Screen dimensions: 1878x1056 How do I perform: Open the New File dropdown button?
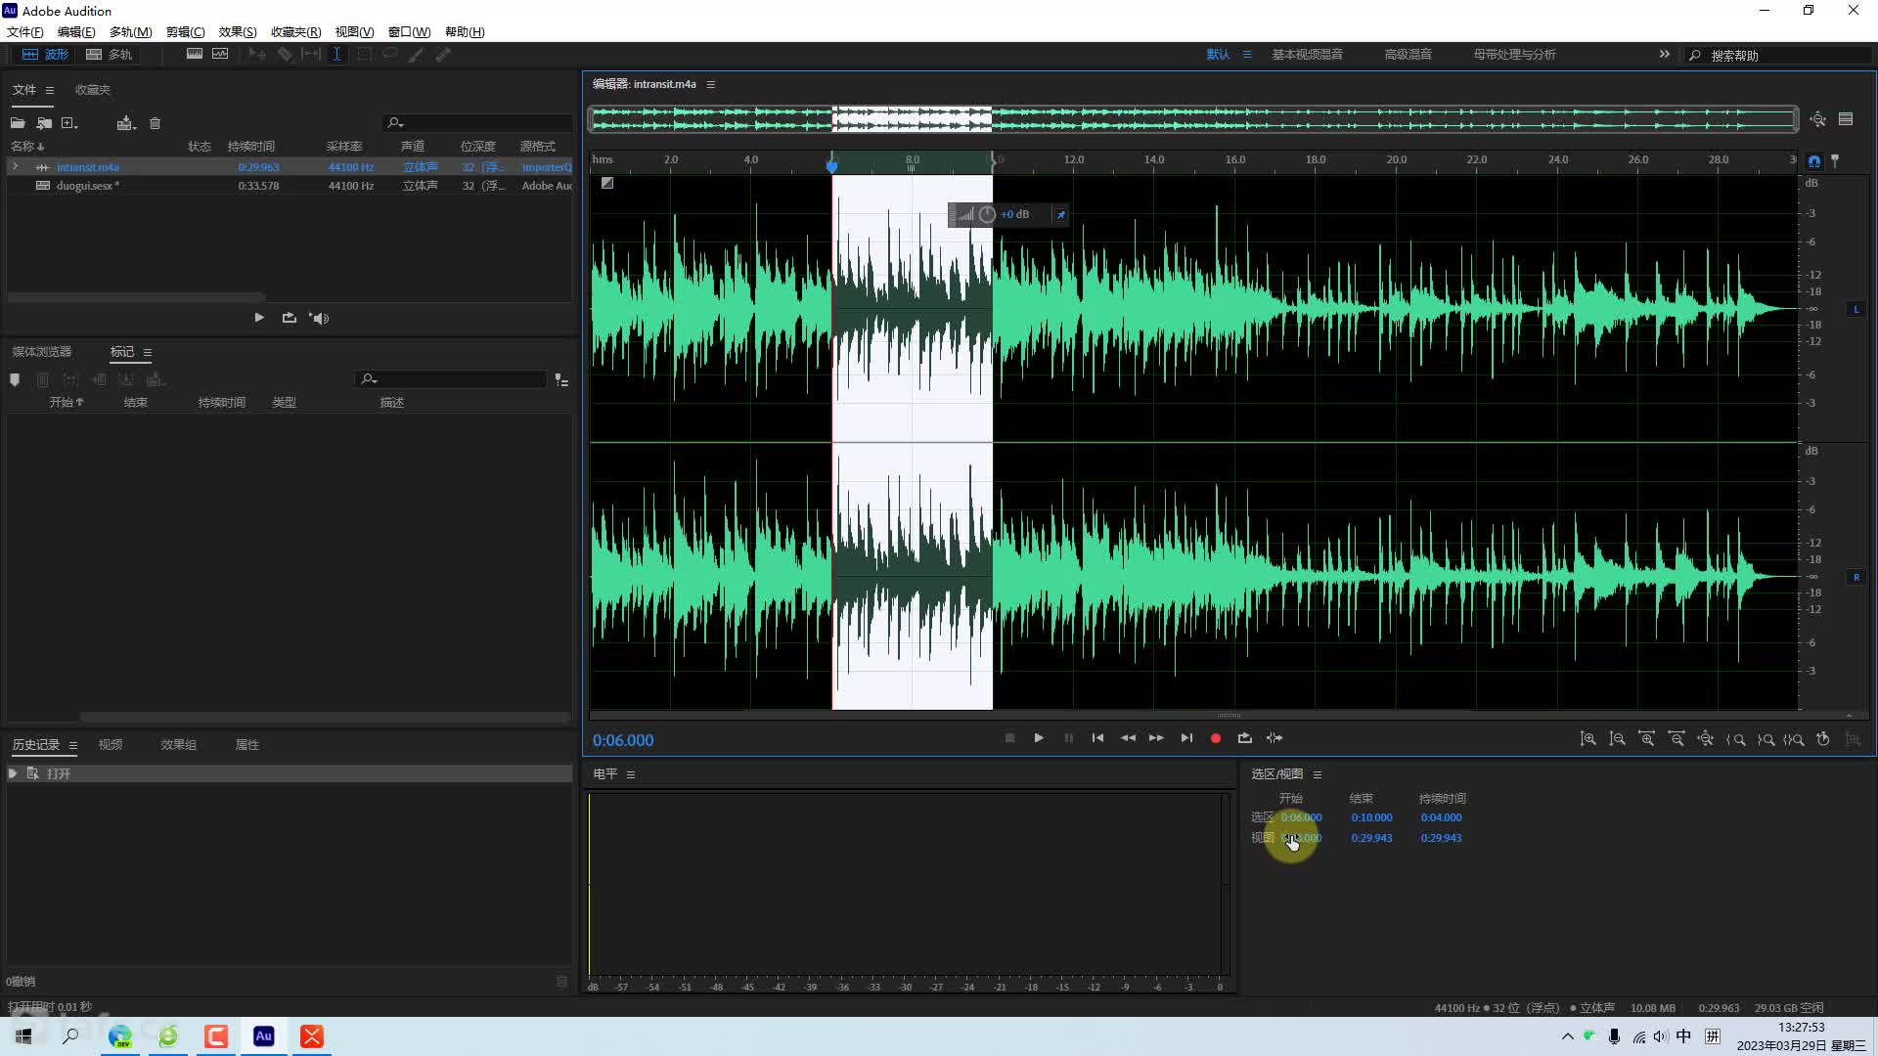69,123
